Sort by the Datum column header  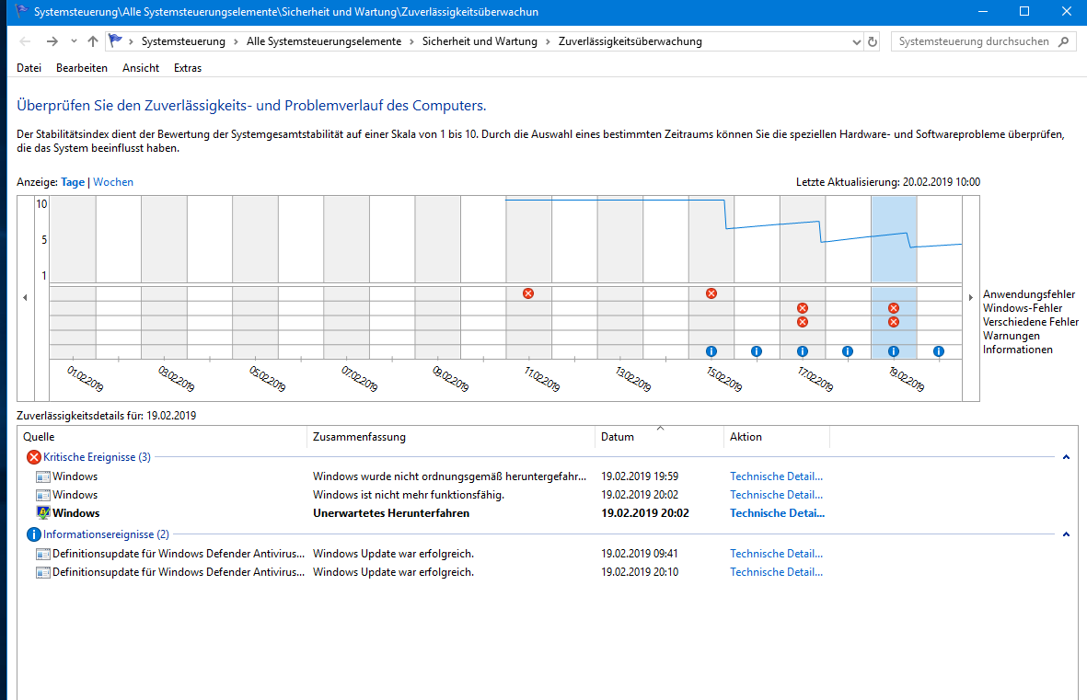659,437
